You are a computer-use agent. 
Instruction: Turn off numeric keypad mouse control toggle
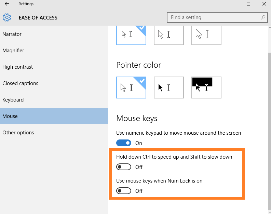pyautogui.click(x=124, y=143)
